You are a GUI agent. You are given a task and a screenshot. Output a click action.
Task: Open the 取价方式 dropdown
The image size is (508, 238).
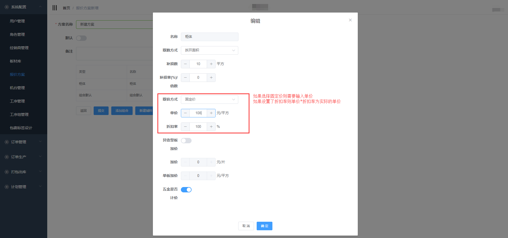pos(209,100)
